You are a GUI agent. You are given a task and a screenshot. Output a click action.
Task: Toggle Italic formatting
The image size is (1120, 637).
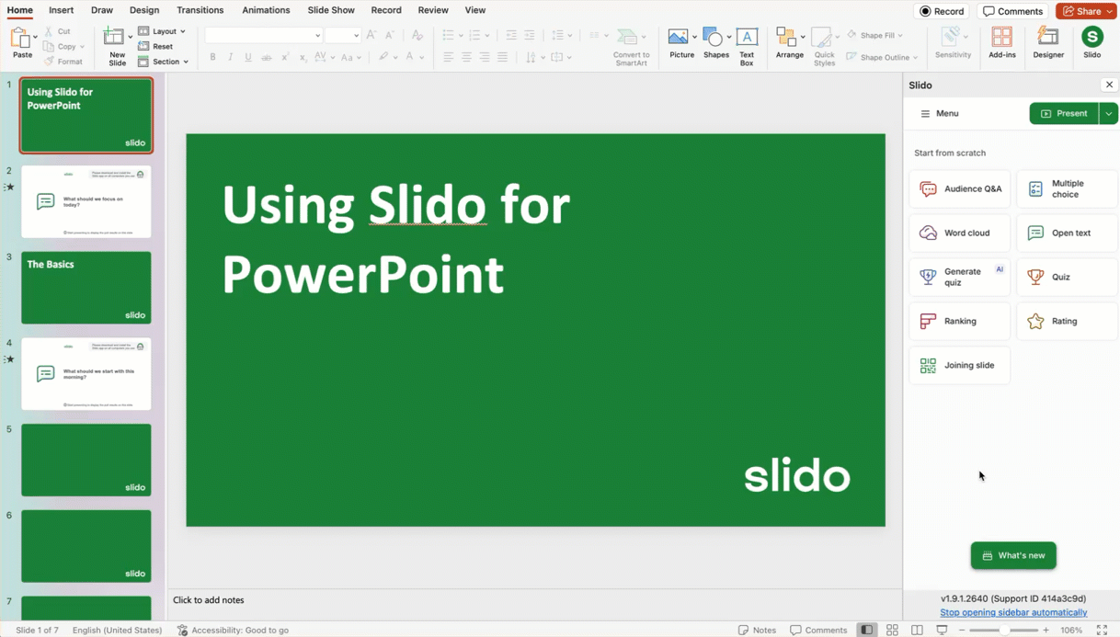[x=230, y=57]
